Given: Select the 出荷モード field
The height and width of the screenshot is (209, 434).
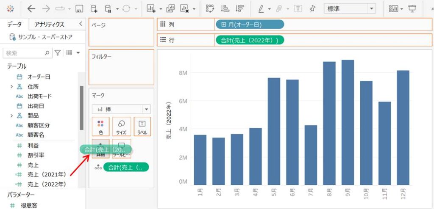Looking at the screenshot, I should point(39,96).
